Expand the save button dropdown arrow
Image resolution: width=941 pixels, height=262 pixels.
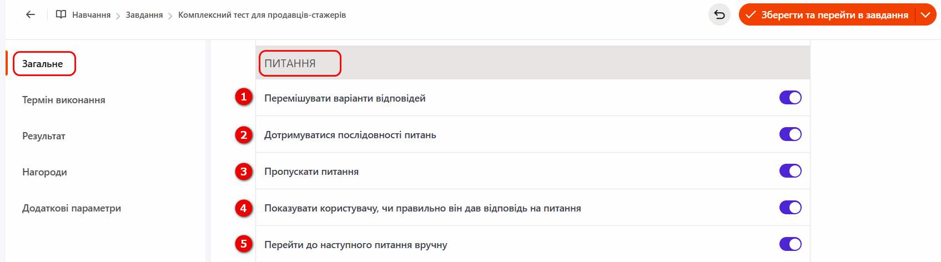(925, 15)
